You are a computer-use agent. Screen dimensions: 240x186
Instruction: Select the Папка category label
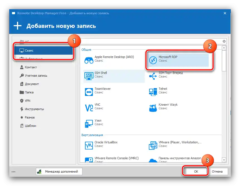coord(29,92)
